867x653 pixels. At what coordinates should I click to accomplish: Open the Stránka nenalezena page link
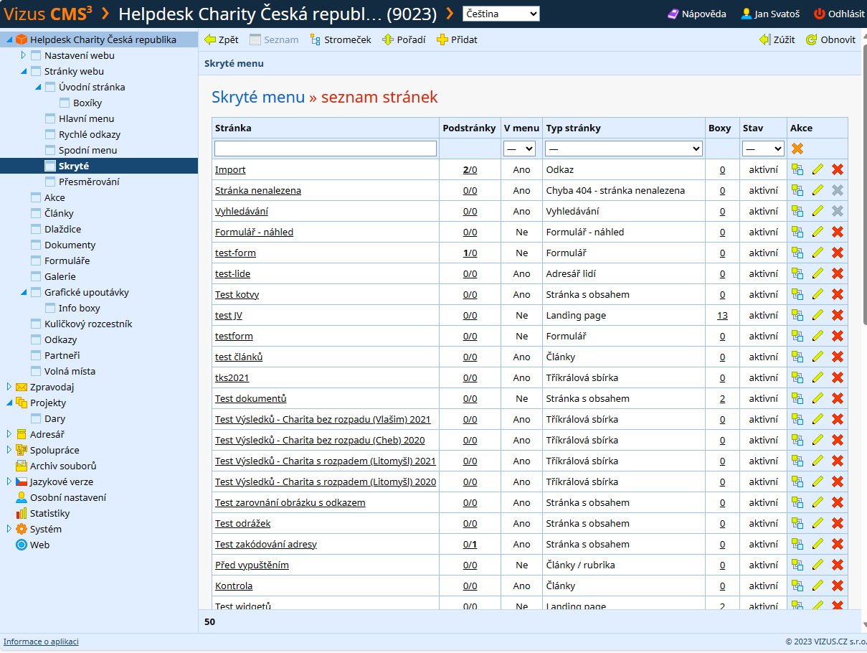(x=258, y=191)
